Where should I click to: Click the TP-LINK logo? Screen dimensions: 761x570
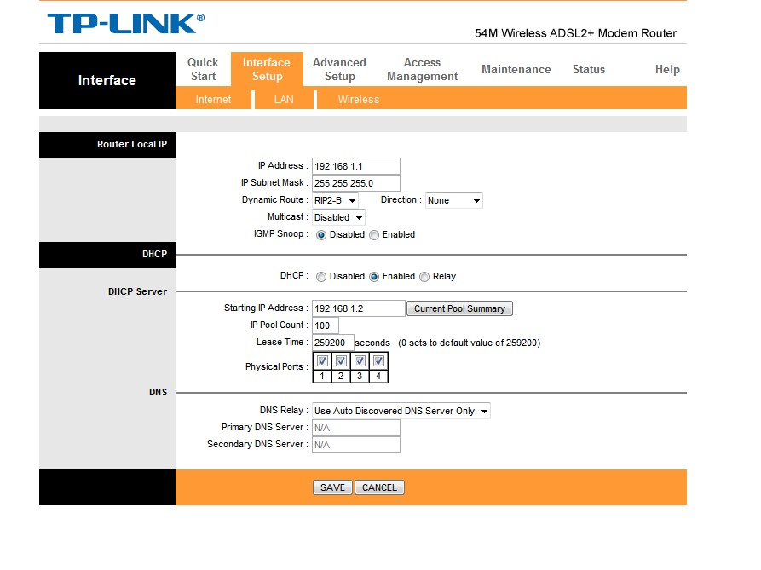click(126, 23)
